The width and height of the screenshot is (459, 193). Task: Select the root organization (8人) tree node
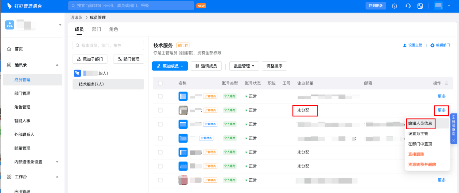point(108,73)
